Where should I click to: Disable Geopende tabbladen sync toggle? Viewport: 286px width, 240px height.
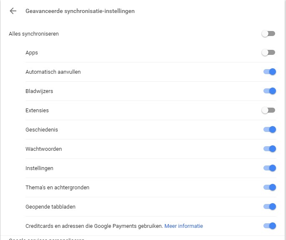(x=270, y=206)
